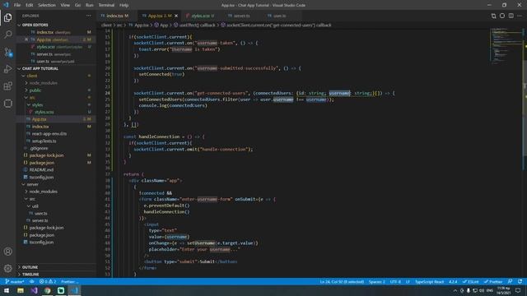Open Windows notification center
Image resolution: width=527 pixels, height=296 pixels.
click(518, 290)
